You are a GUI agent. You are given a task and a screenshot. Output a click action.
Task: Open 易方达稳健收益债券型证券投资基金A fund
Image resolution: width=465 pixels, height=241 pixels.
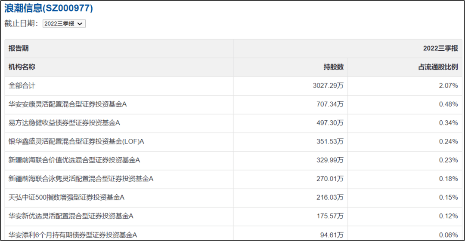click(64, 123)
